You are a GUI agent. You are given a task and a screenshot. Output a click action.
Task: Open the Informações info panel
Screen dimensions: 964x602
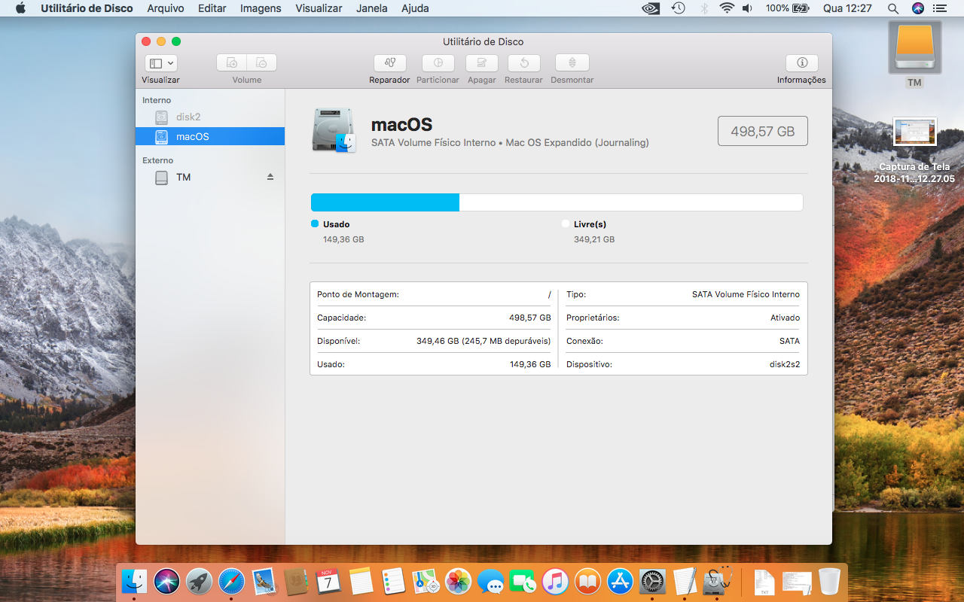[x=801, y=63]
